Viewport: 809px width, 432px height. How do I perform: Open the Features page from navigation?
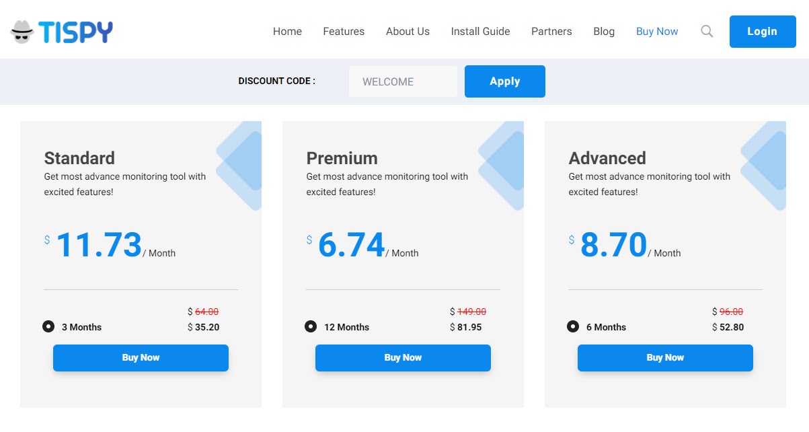pyautogui.click(x=343, y=31)
